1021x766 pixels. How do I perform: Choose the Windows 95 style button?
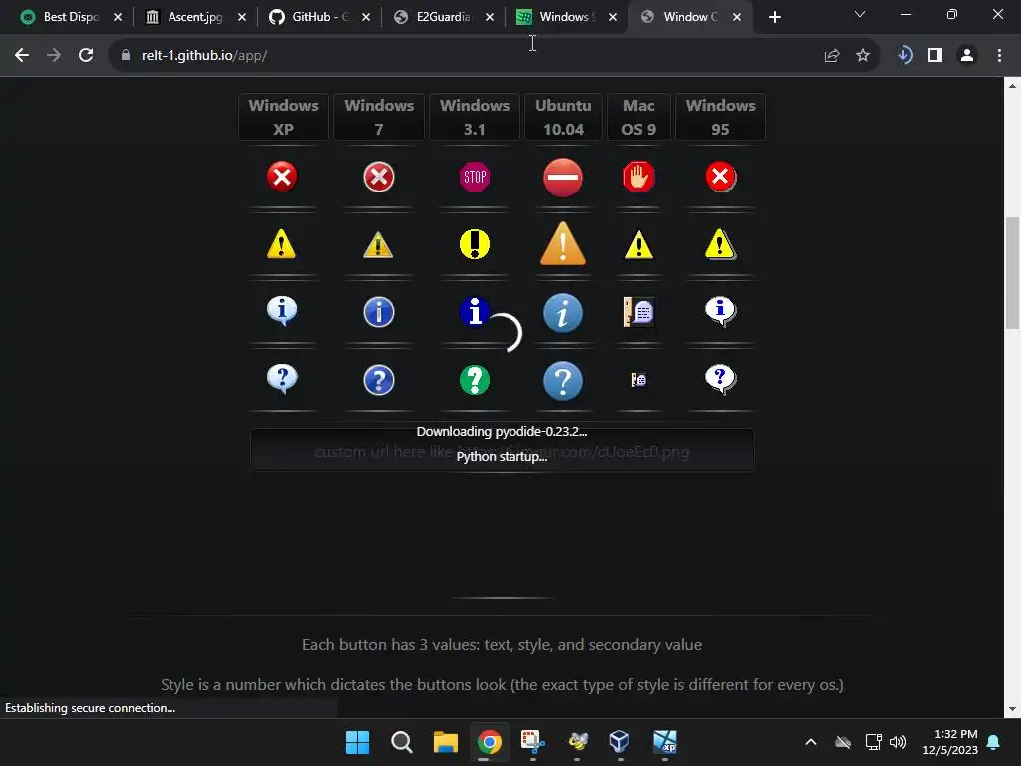[x=720, y=117]
